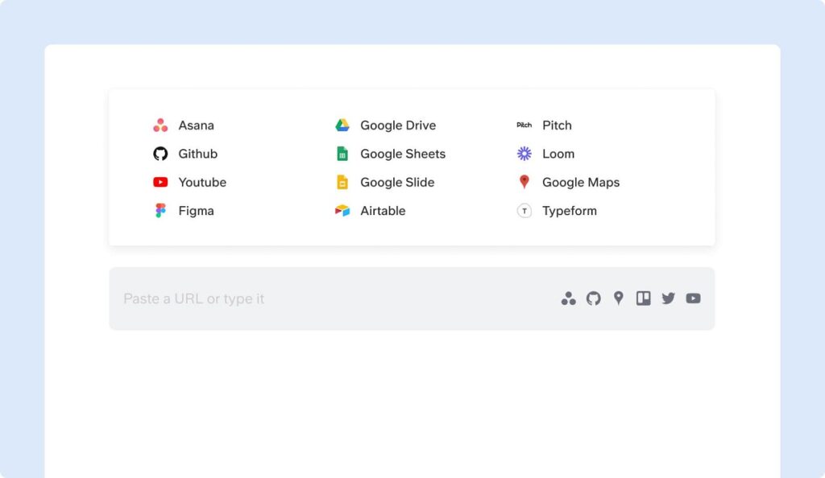Click the Trello icon in the URL bar
Viewport: 825px width, 478px height.
click(643, 299)
